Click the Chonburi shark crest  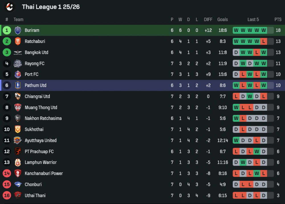point(18,184)
